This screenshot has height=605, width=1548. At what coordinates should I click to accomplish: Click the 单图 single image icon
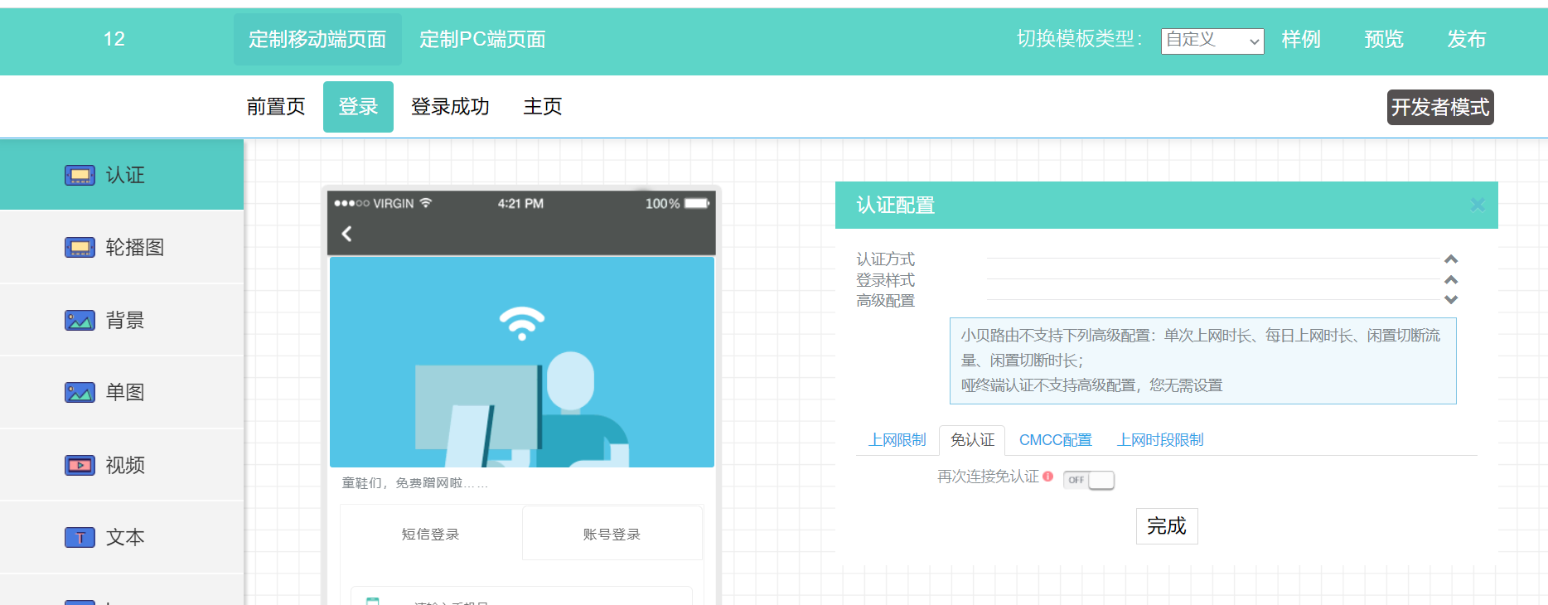tap(80, 392)
